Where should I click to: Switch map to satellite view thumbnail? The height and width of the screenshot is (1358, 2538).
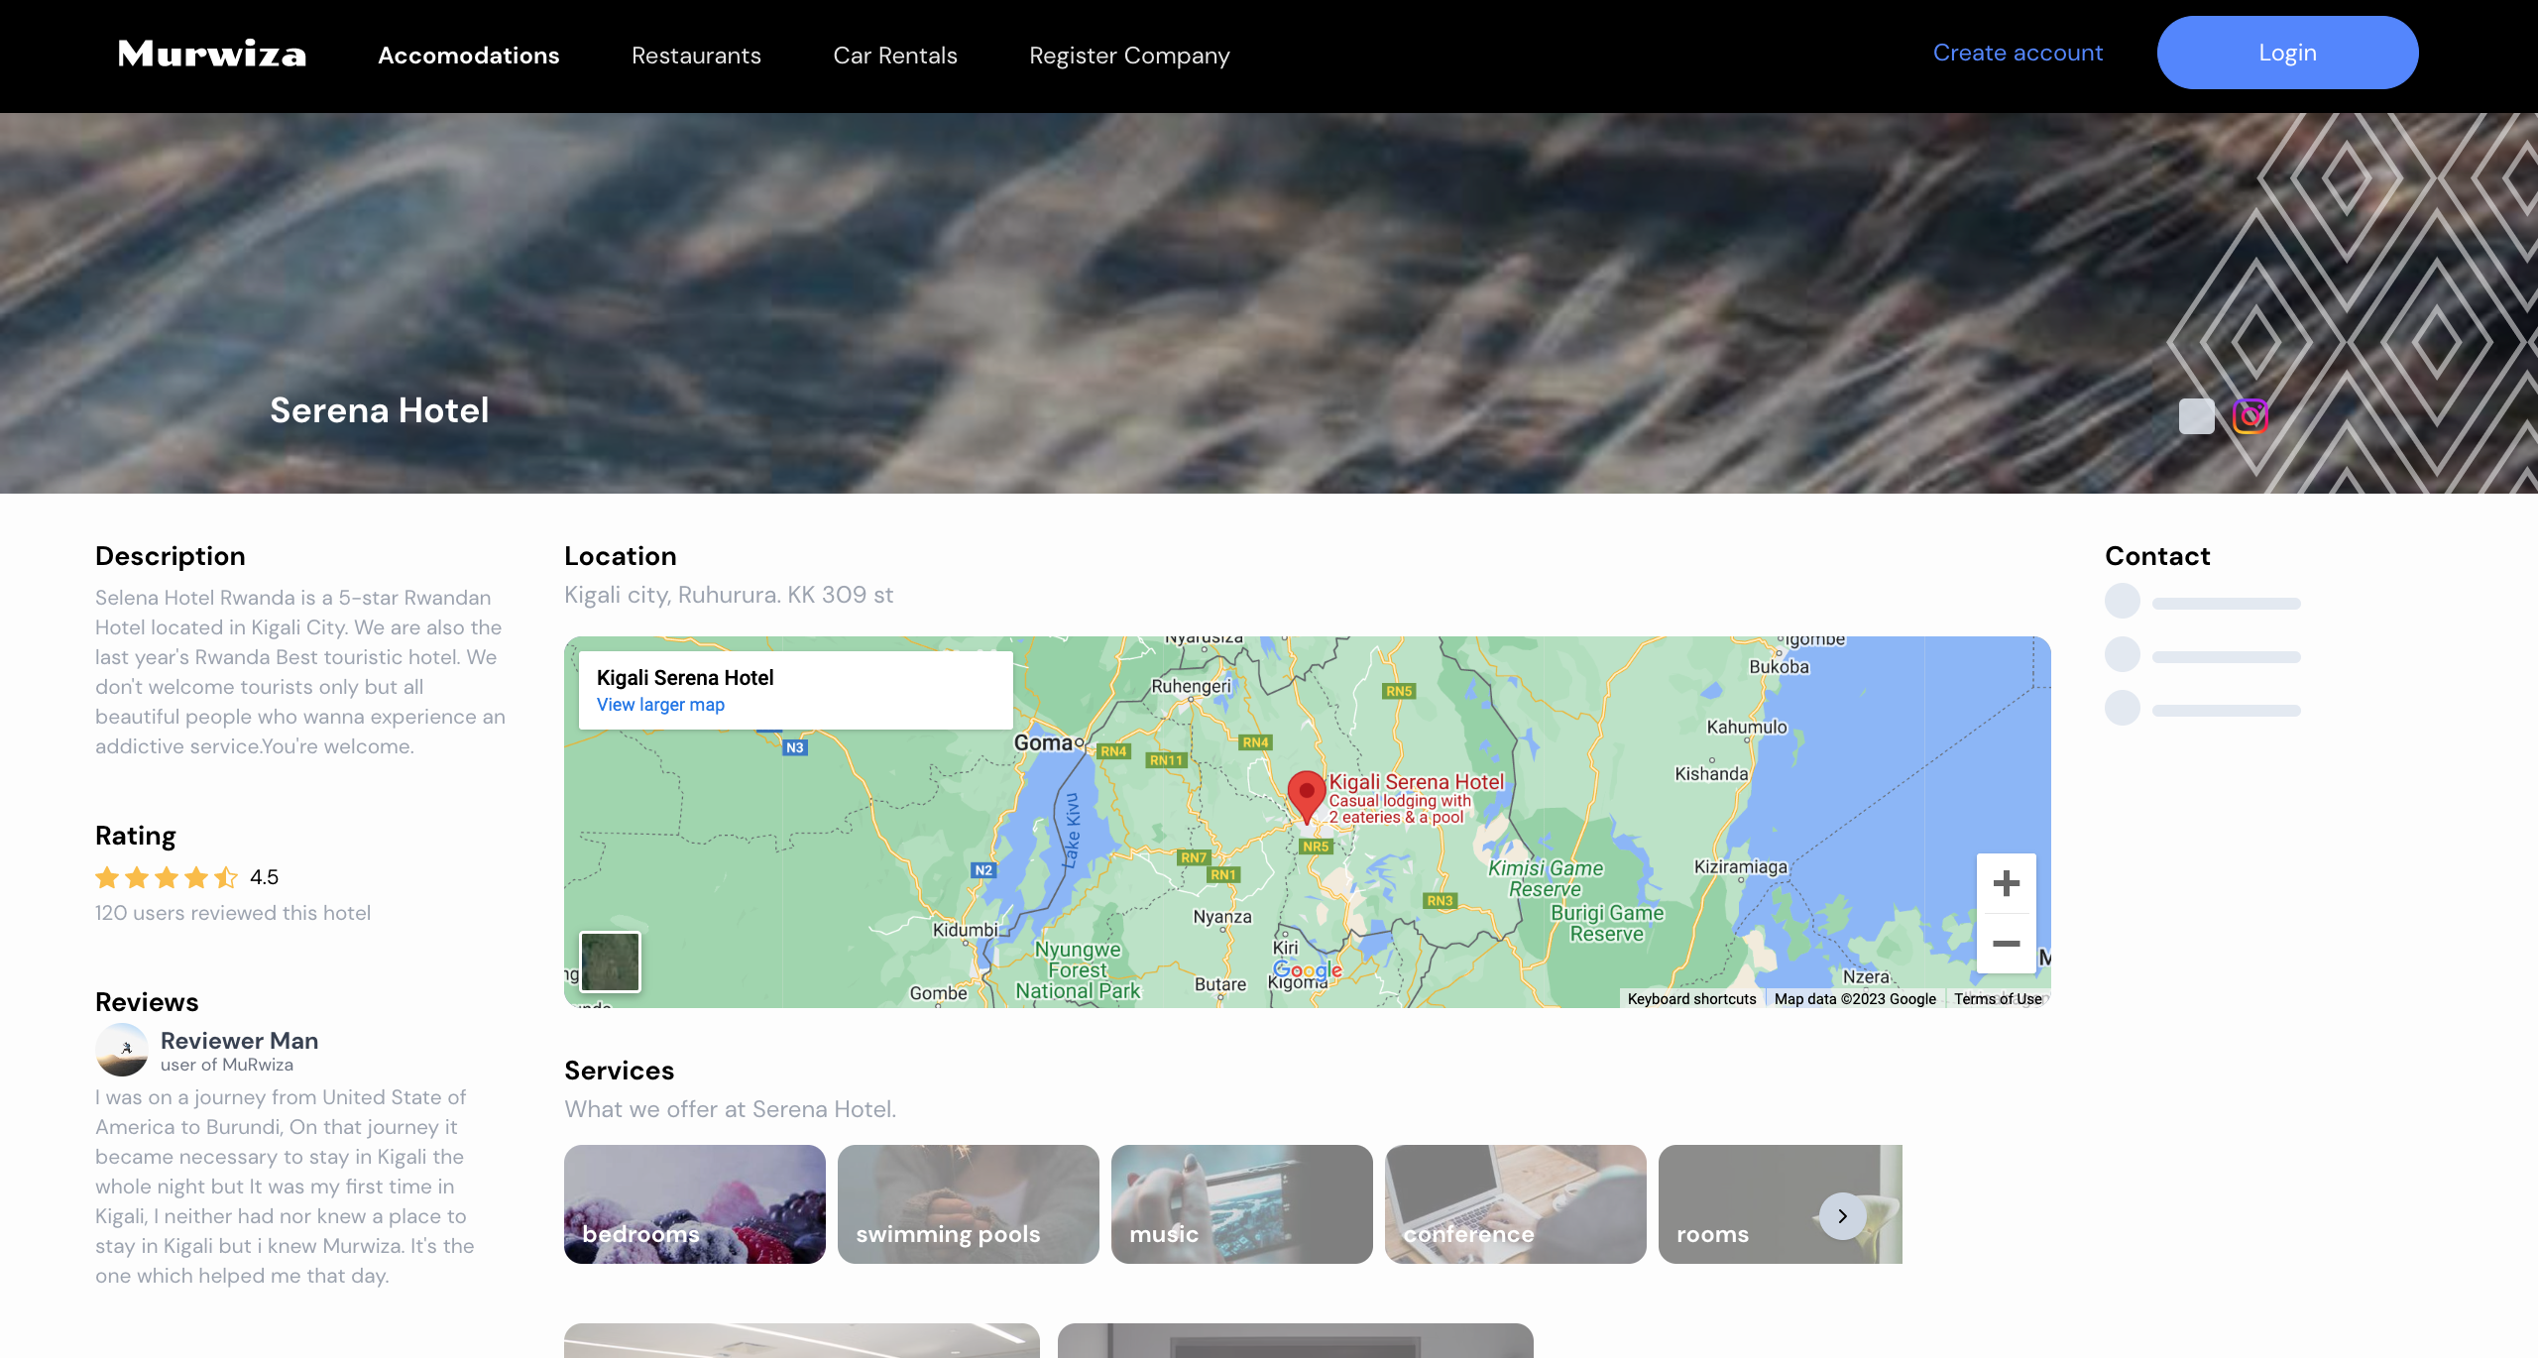point(610,962)
